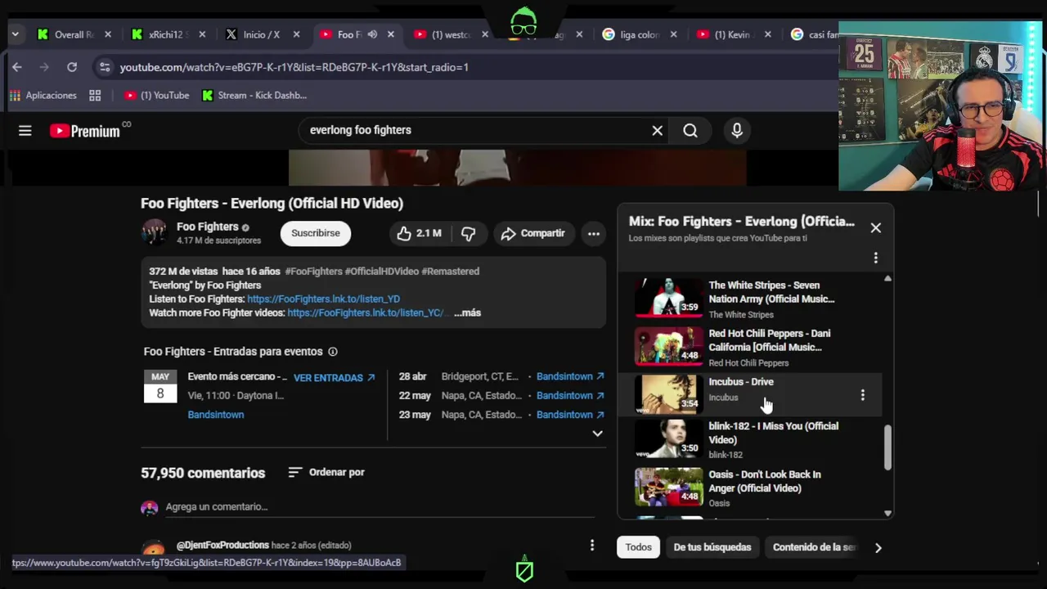Viewport: 1047px width, 589px height.
Task: Open the FooFighters.lnk.to/listen_YD link
Action: [x=323, y=299]
